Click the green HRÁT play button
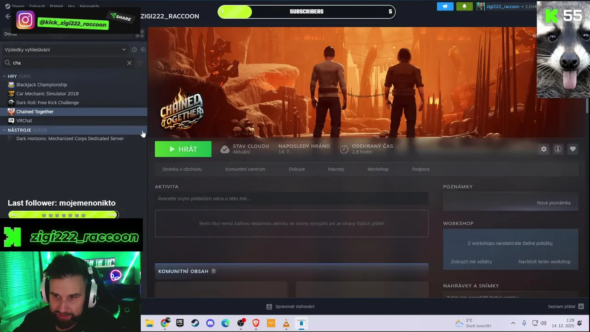590x332 pixels. point(183,149)
